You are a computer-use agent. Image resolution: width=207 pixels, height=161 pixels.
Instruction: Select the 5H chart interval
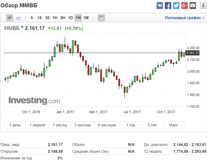pyautogui.click(x=63, y=18)
